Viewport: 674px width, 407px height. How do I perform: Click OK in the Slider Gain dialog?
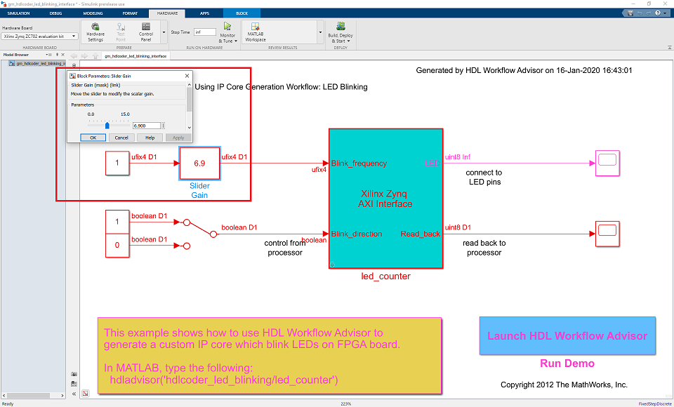click(x=93, y=138)
